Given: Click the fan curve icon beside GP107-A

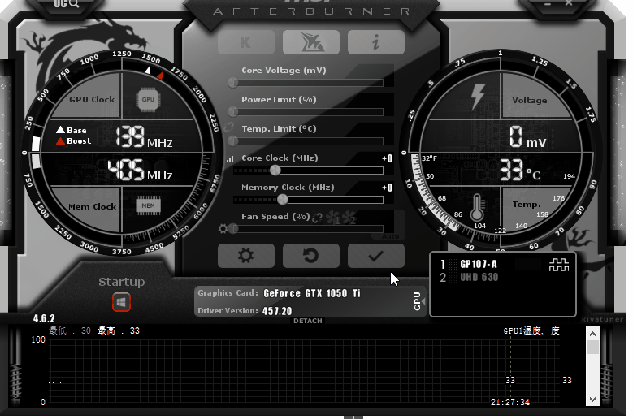Looking at the screenshot, I should point(559,265).
